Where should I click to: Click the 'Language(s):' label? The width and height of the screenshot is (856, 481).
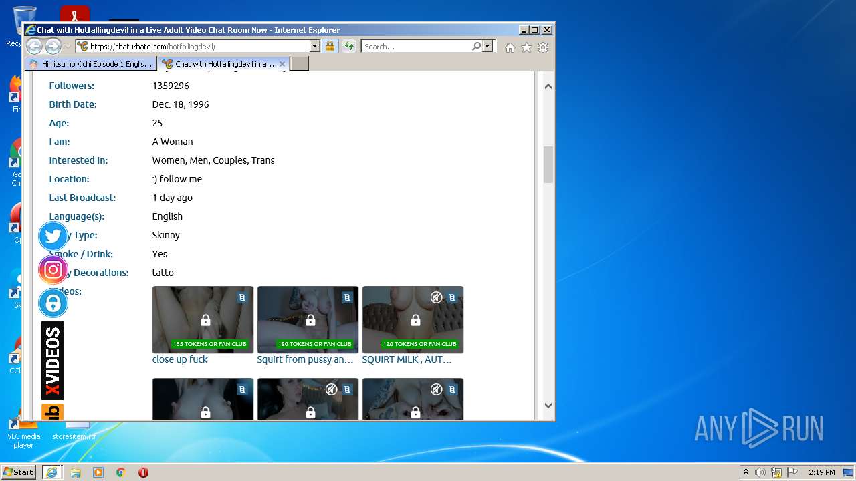tap(77, 216)
